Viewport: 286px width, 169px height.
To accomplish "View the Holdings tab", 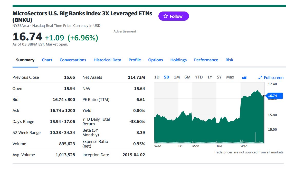I will tap(178, 60).
